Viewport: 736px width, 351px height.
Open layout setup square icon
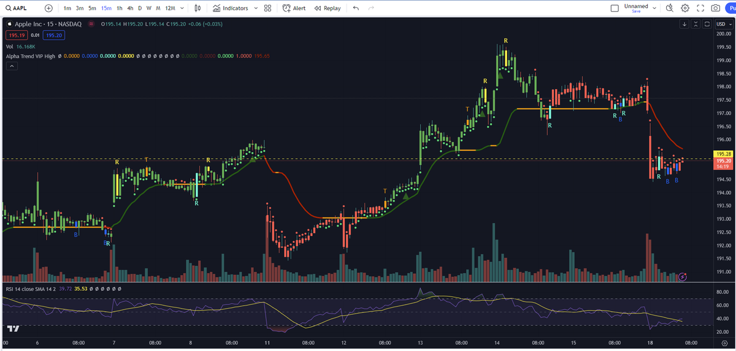click(615, 9)
